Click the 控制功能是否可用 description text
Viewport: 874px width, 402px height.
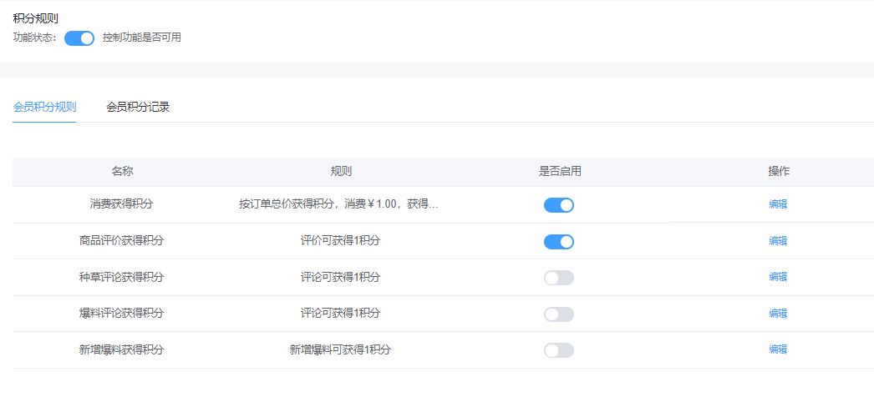click(x=141, y=38)
